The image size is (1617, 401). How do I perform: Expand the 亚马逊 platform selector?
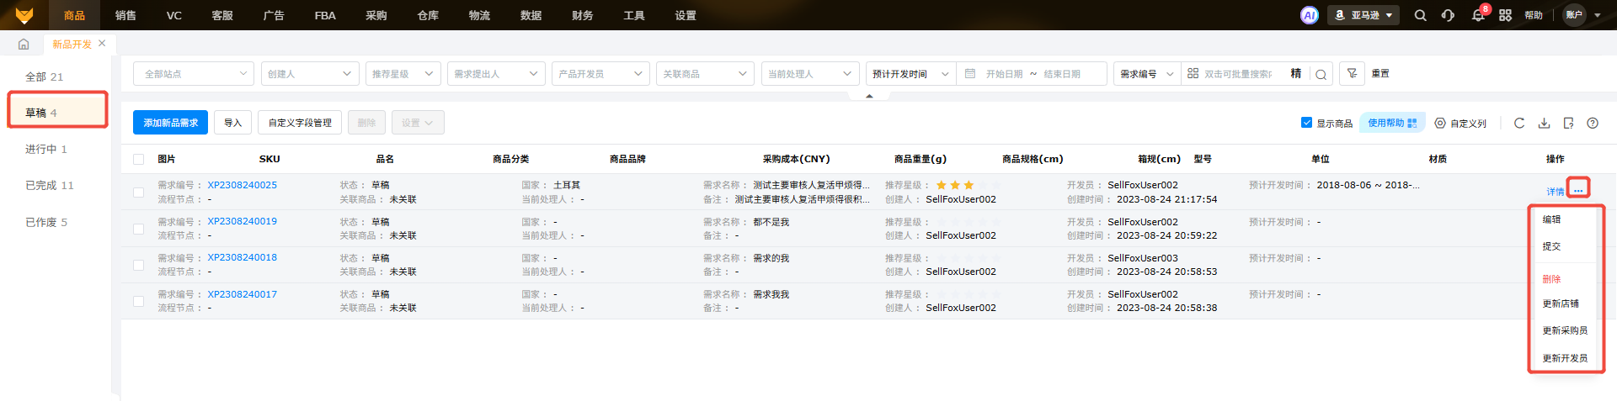pyautogui.click(x=1364, y=15)
